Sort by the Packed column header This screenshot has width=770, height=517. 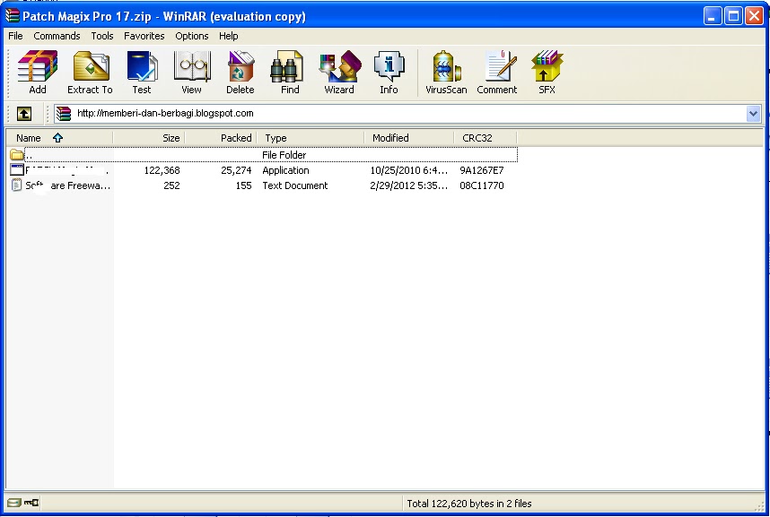[221, 138]
